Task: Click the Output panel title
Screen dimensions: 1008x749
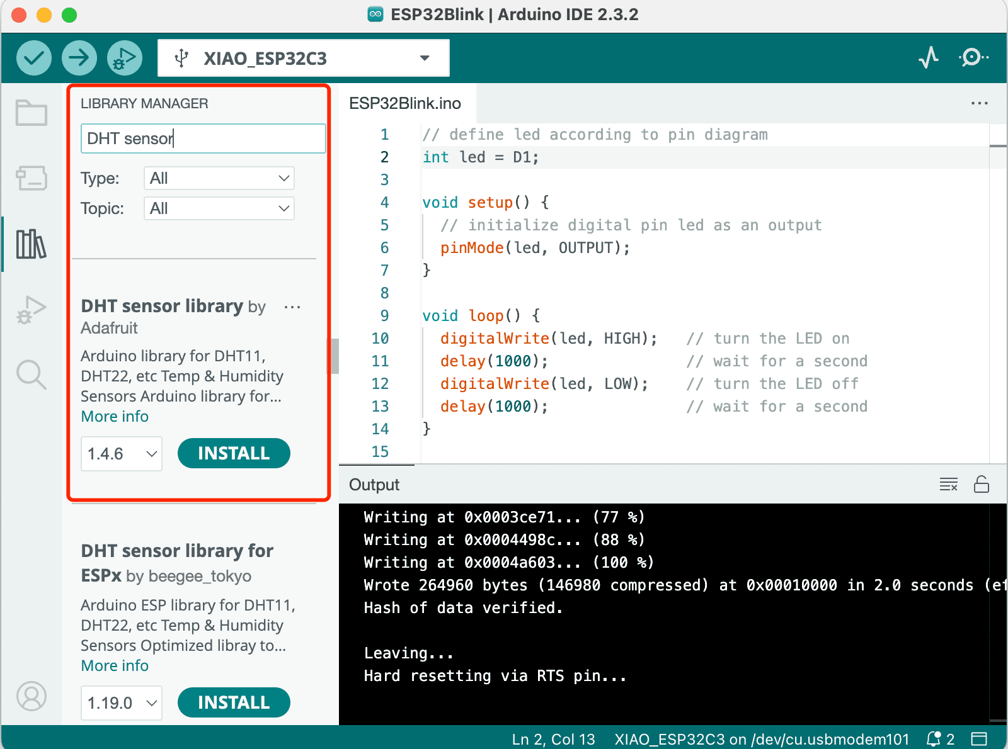Action: (374, 485)
